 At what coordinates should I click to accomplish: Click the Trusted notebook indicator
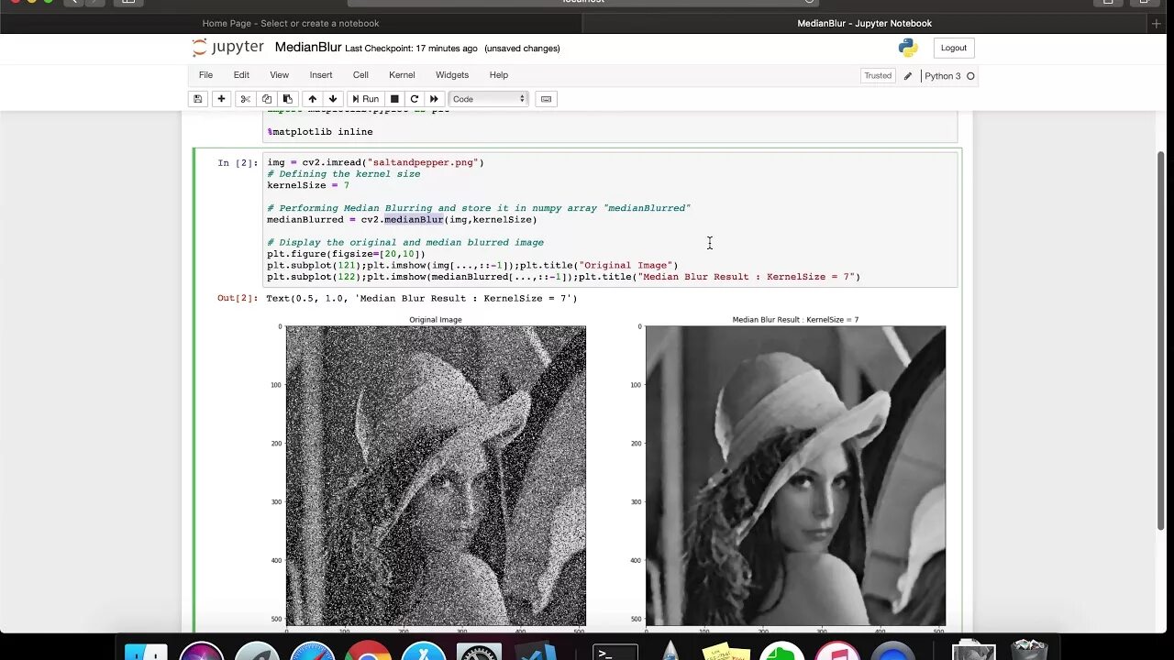pos(878,76)
